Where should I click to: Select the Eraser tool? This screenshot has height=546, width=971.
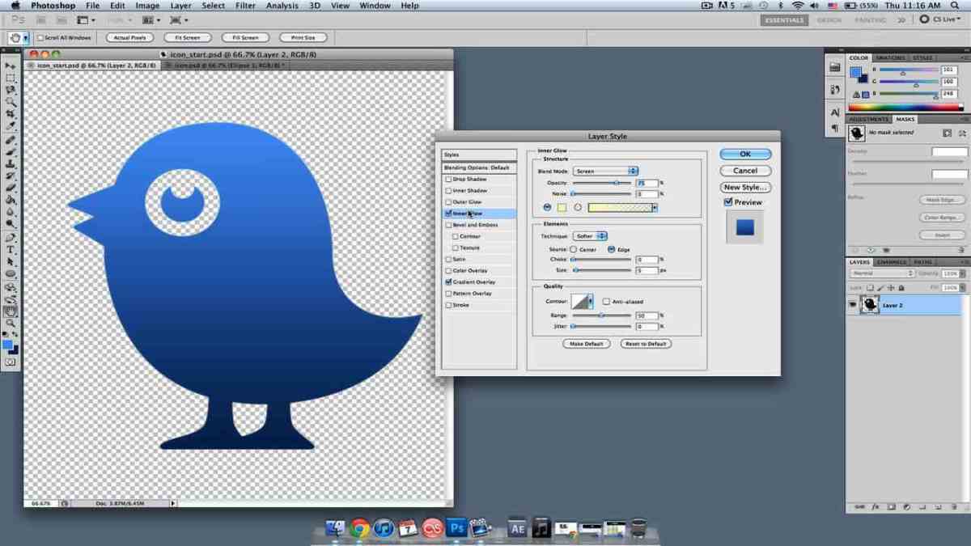(x=11, y=187)
